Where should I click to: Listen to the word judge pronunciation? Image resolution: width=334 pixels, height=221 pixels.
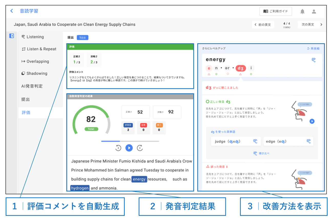click(255, 141)
